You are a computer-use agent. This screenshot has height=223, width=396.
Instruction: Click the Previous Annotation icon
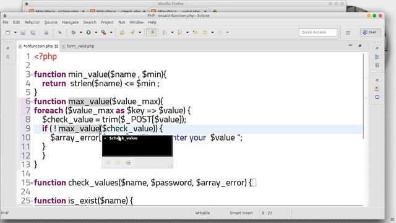(179, 32)
